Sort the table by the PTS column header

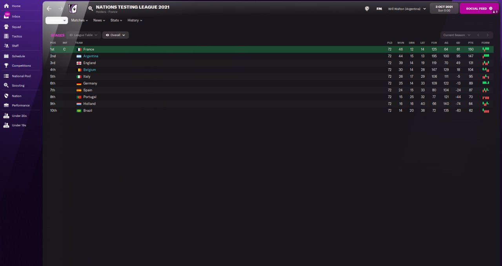click(471, 42)
